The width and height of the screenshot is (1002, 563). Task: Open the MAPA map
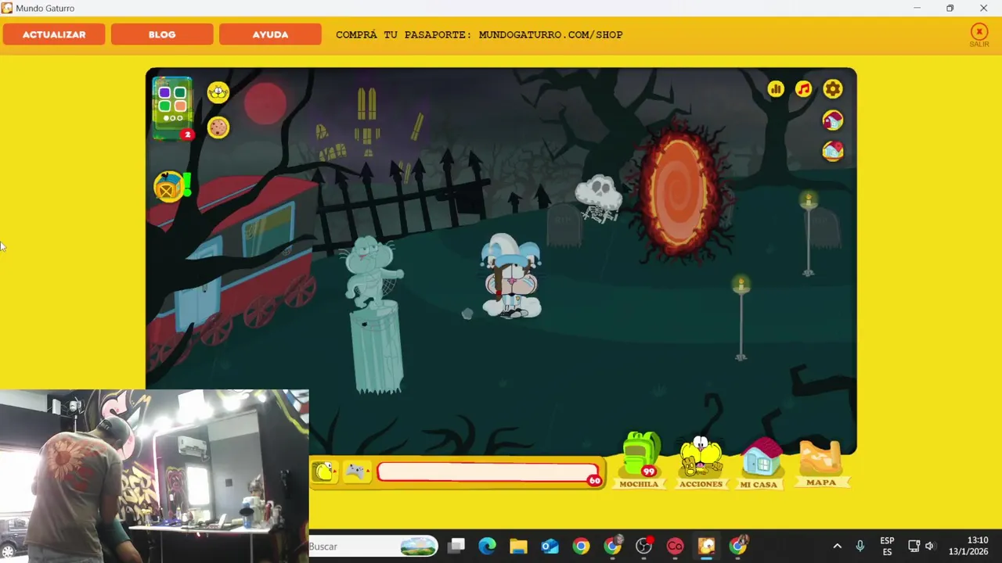click(820, 464)
